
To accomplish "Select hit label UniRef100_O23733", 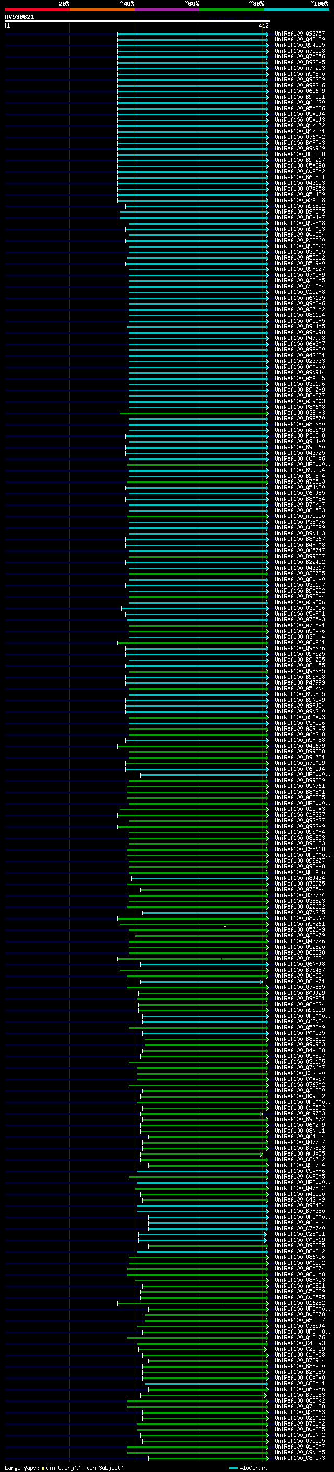I will pos(299,361).
